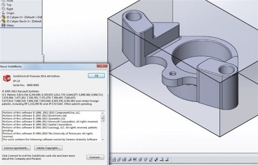Click the Connect... button
Image resolution: width=258 pixels, height=165 pixels.
click(x=95, y=157)
